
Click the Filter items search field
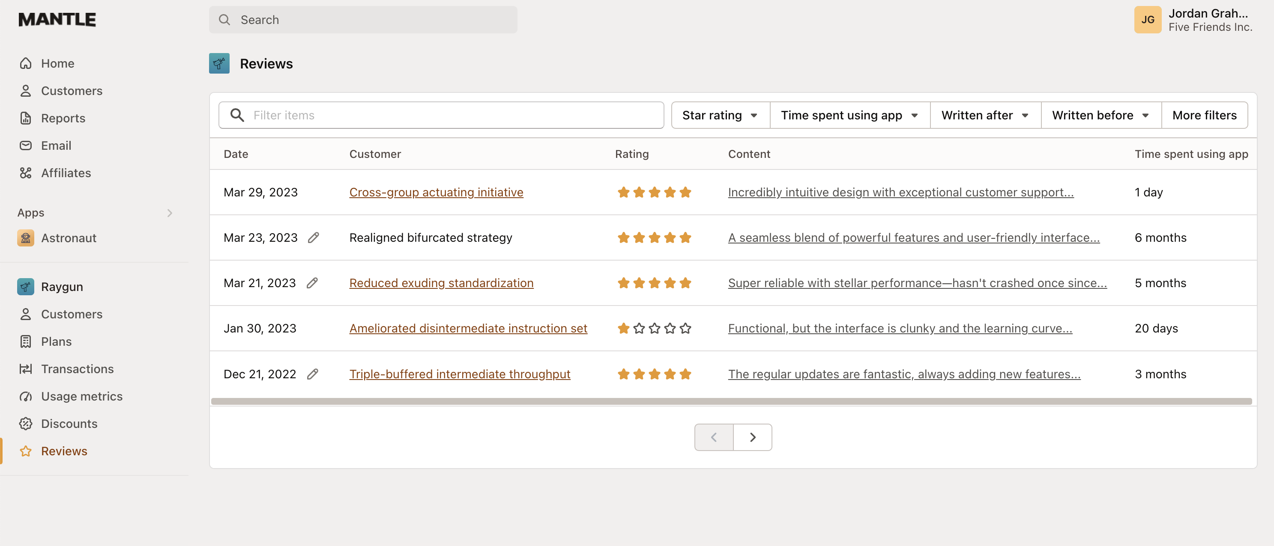click(x=440, y=115)
